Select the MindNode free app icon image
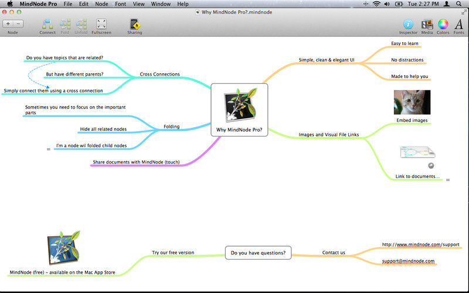This screenshot has height=293, width=469. (x=64, y=248)
